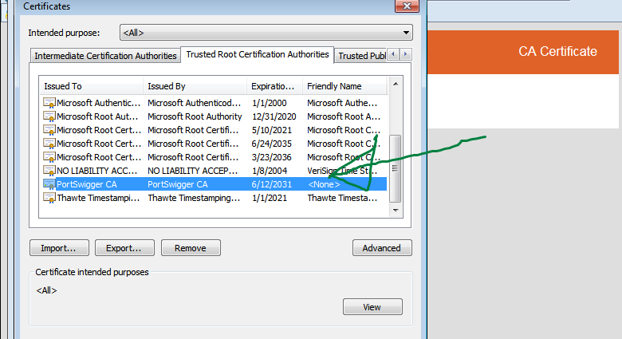Click 'Thawte Timesta...' friendly name cell
Image resolution: width=622 pixels, height=339 pixels.
coord(342,198)
